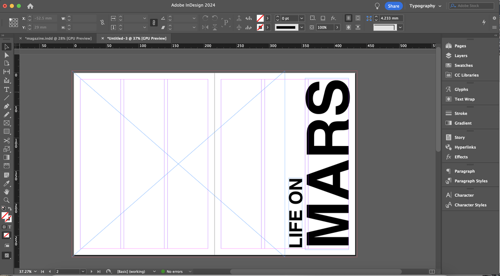Viewport: 500px width, 276px height.
Task: Click the fx effects icon in control bar
Action: [x=333, y=18]
